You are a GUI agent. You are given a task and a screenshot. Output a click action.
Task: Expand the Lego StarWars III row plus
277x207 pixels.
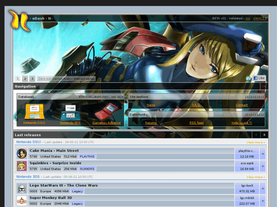tap(263, 188)
